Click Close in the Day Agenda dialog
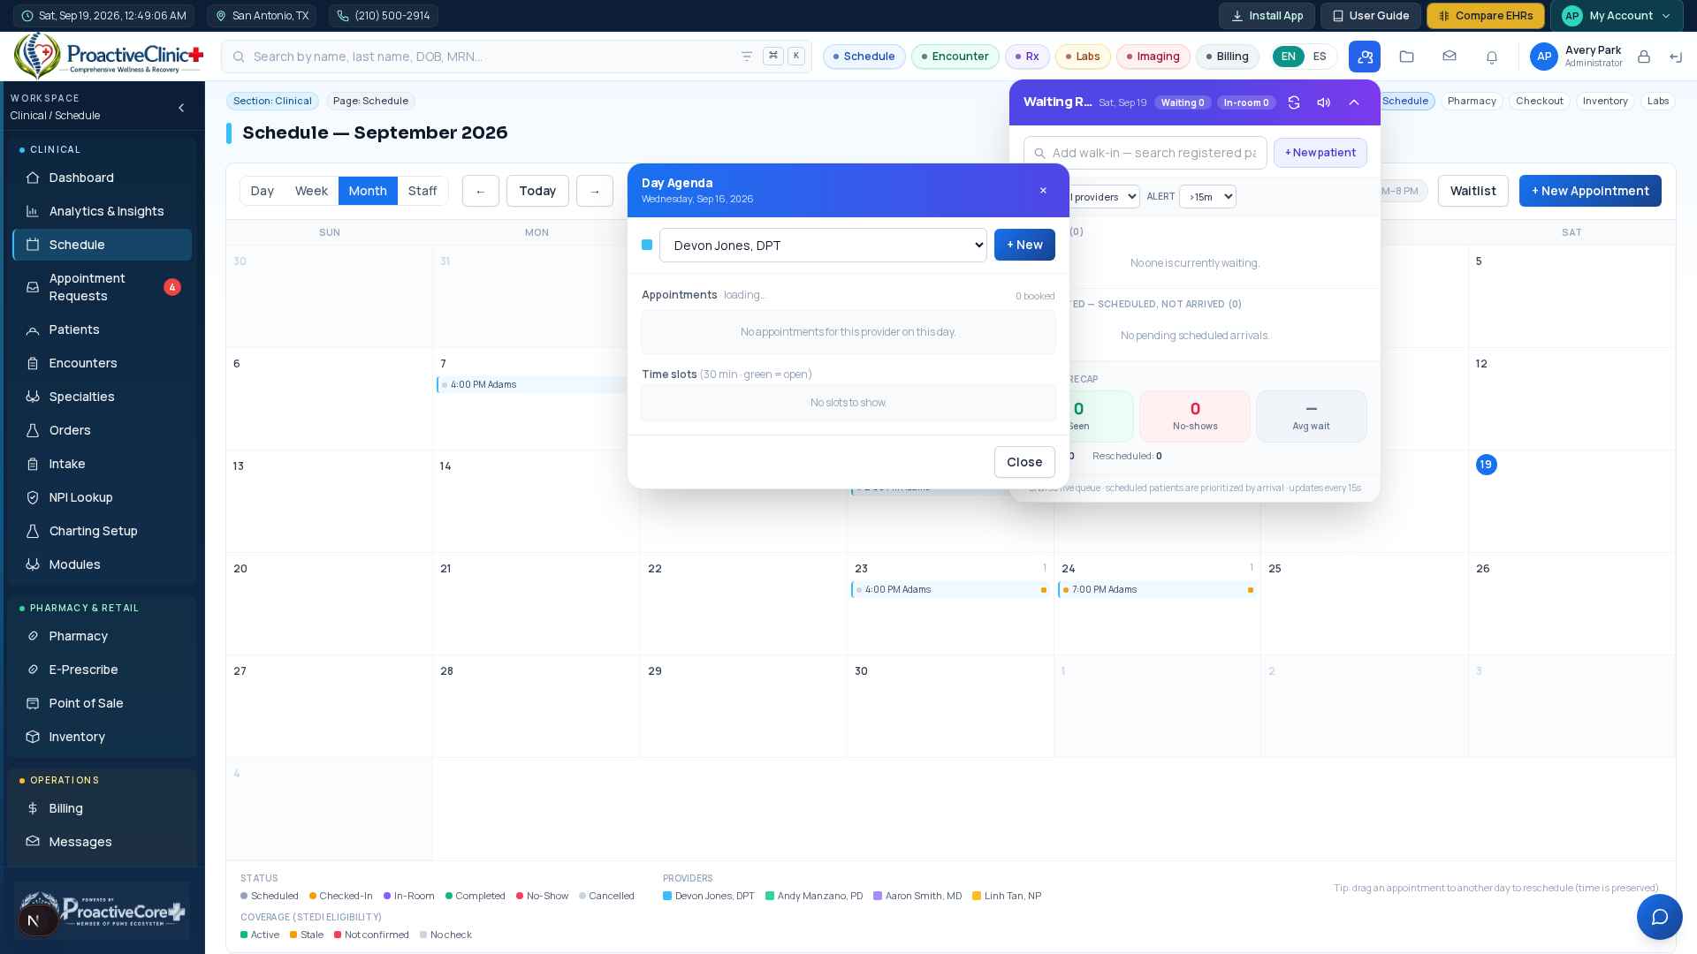This screenshot has height=954, width=1697. pyautogui.click(x=1024, y=462)
